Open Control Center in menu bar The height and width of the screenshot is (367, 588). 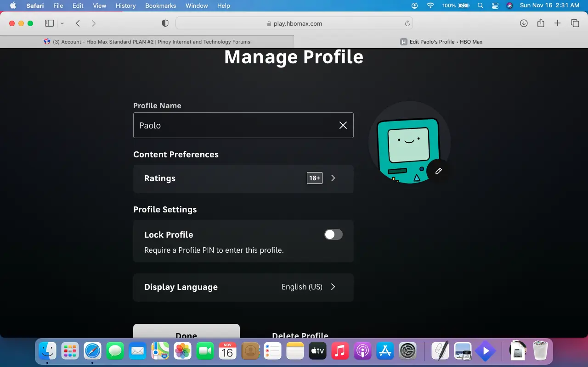pos(495,6)
